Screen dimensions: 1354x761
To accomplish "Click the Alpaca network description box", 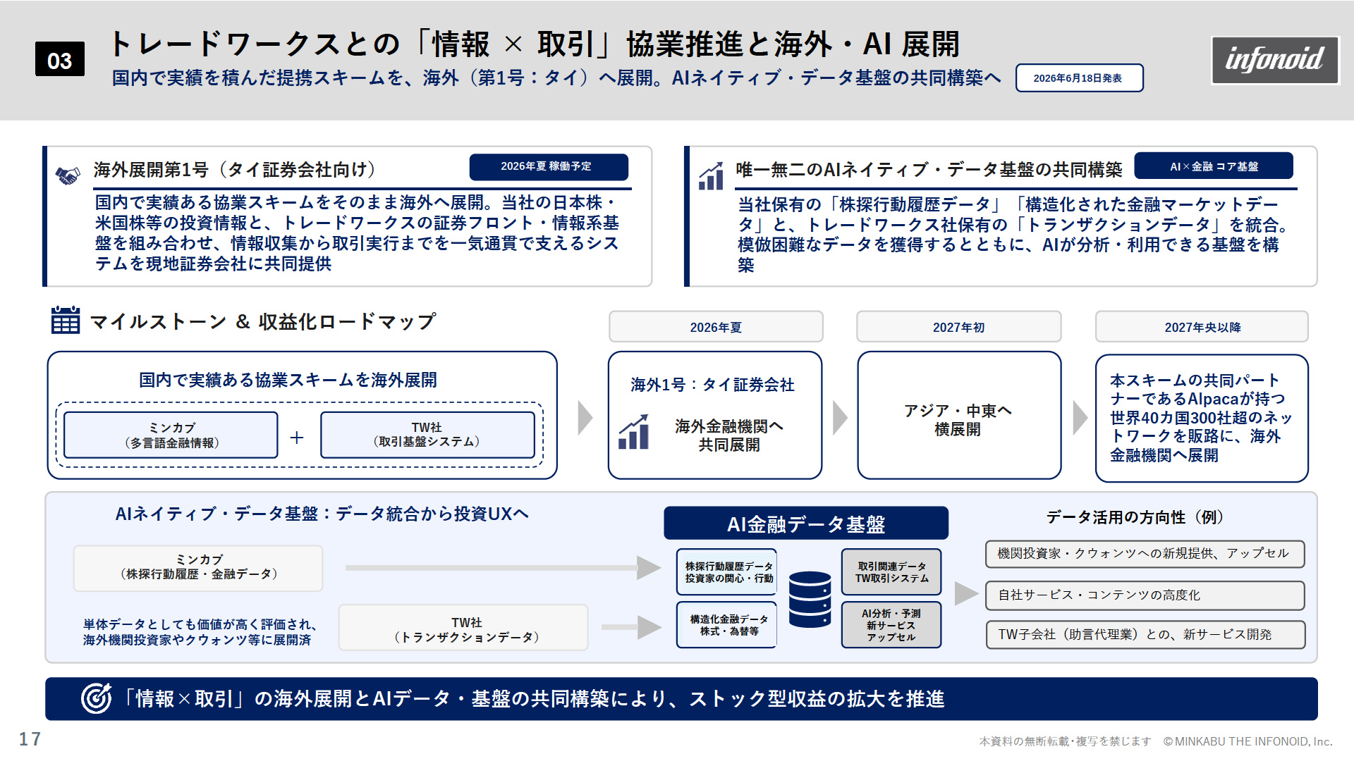I will pos(1202,418).
